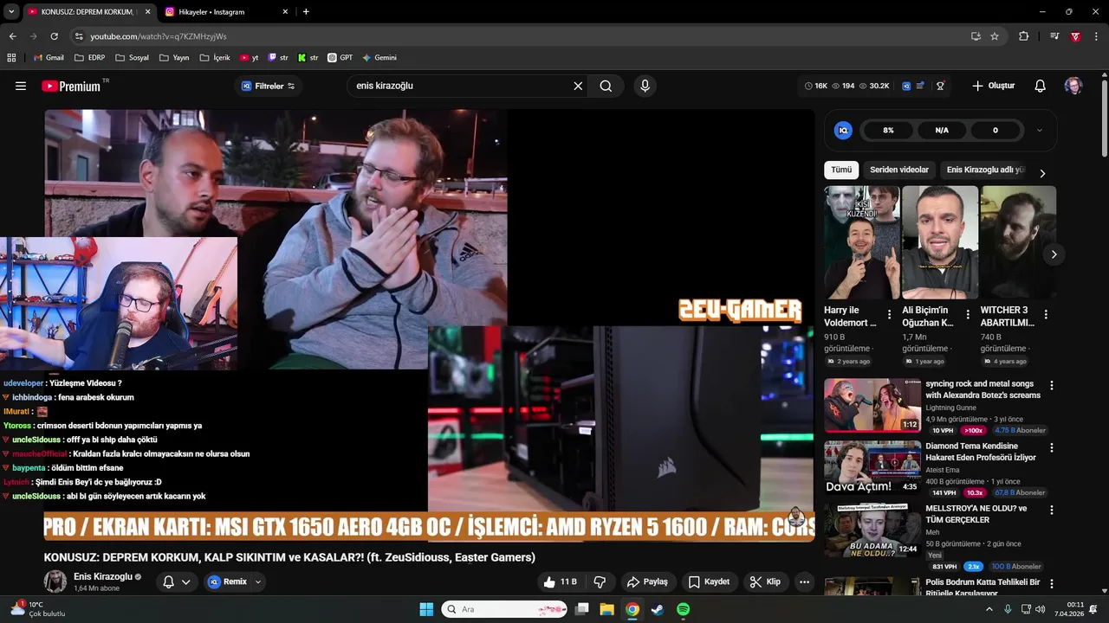Viewport: 1109px width, 623px height.
Task: Select Seriden videolar chip
Action: [x=899, y=170]
